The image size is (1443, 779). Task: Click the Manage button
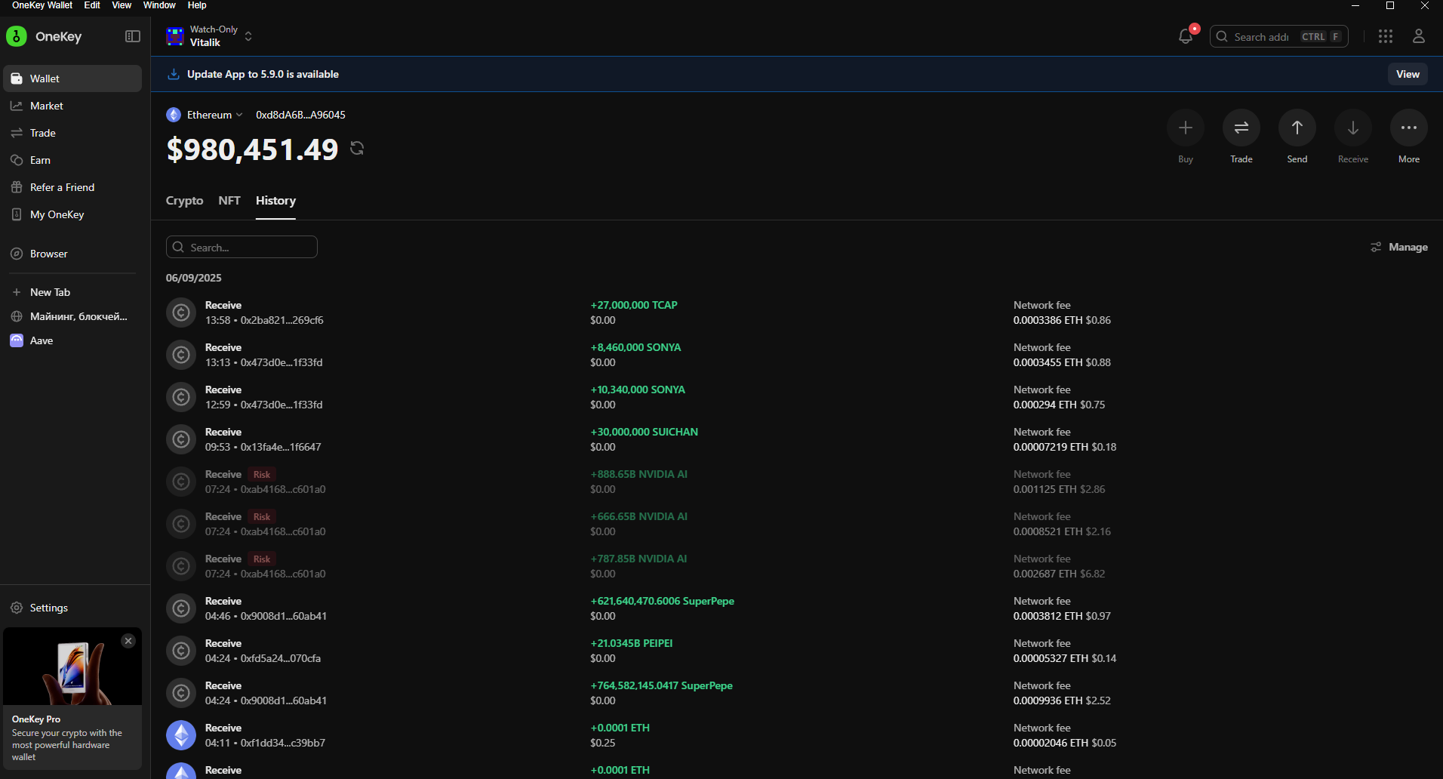(x=1399, y=247)
